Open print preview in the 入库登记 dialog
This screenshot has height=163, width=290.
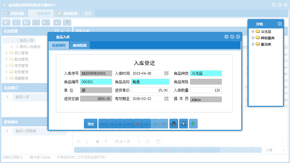(183, 123)
